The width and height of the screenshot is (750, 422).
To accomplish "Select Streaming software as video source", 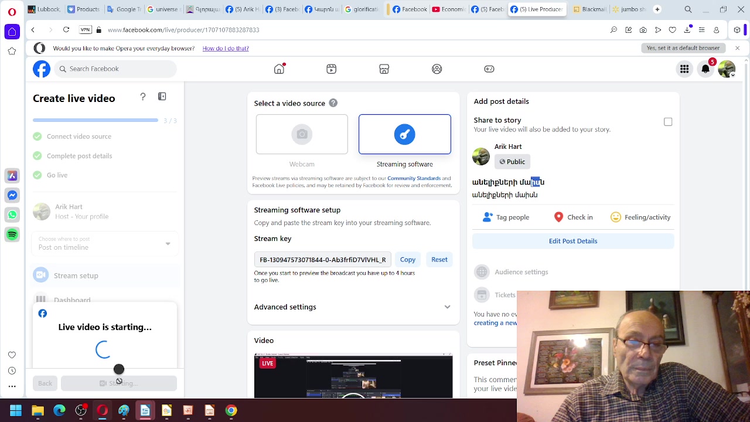I will click(405, 135).
